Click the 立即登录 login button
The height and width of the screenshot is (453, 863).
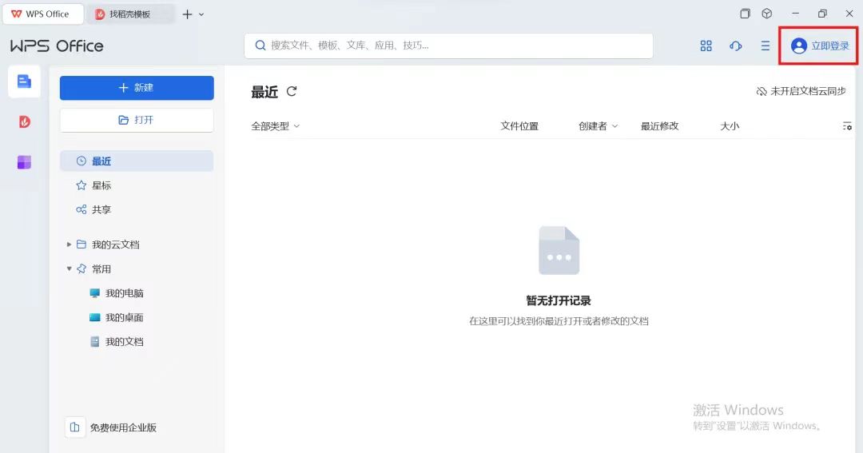tap(819, 46)
